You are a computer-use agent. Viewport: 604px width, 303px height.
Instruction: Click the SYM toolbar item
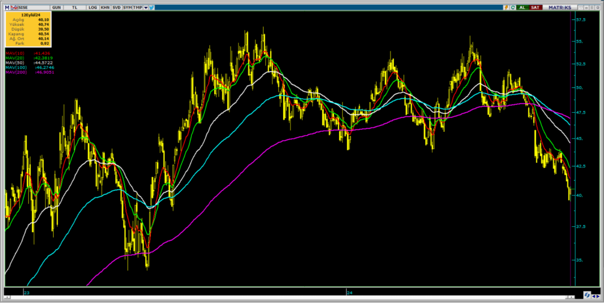coord(127,7)
